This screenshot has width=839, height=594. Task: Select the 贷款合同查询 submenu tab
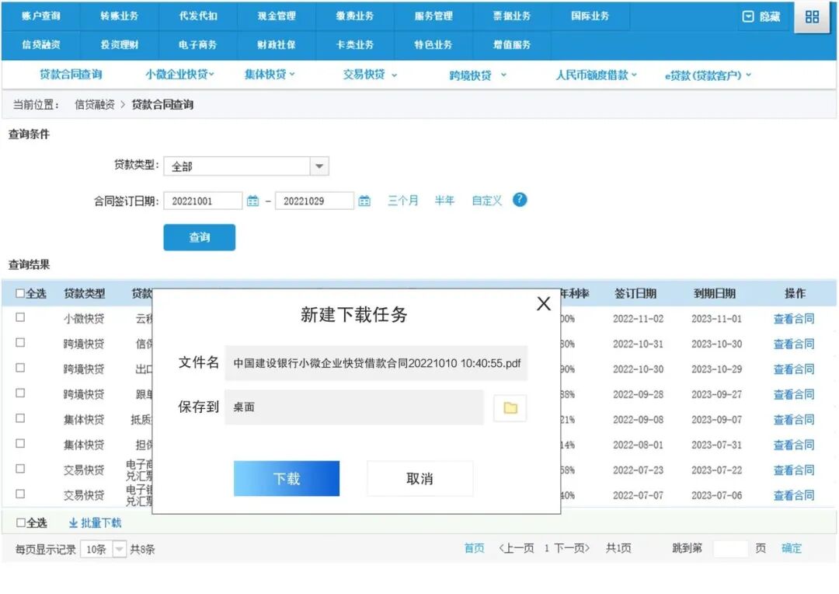[x=71, y=75]
